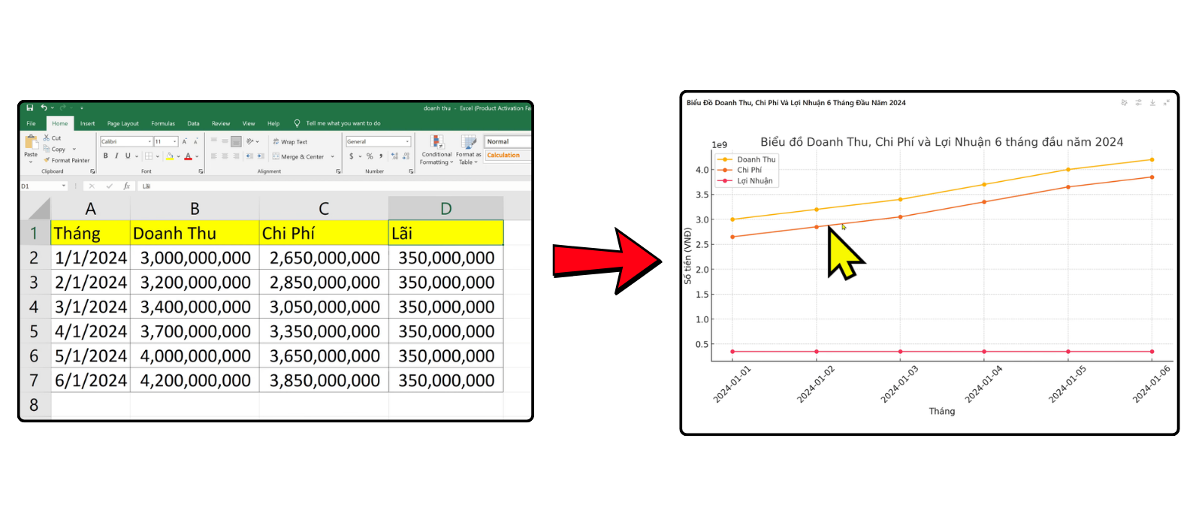Open the font size 11 dropdown
Screen dimensions: 1202x526
coord(174,141)
